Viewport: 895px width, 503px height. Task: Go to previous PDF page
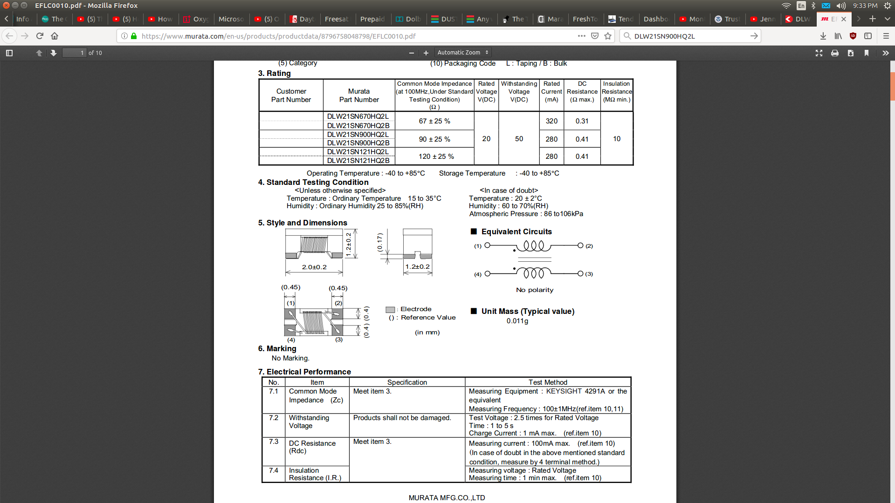coord(39,53)
